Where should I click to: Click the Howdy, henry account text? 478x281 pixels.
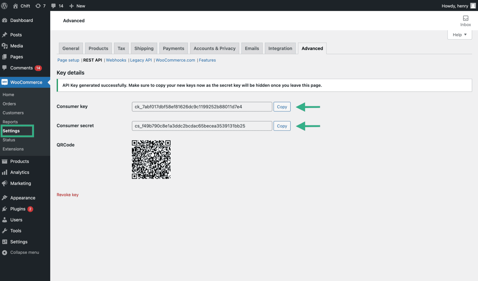click(x=455, y=6)
